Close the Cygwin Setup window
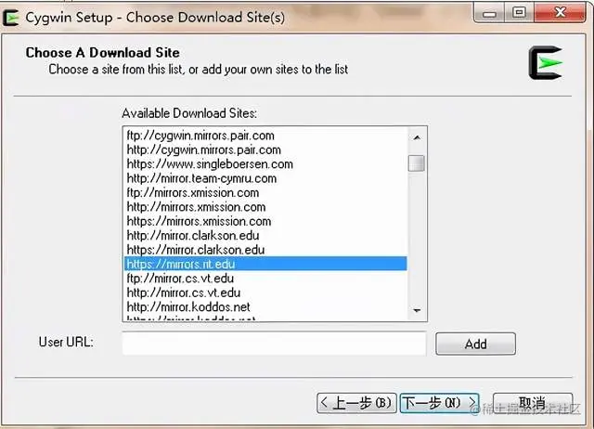The width and height of the screenshot is (594, 429). (560, 13)
